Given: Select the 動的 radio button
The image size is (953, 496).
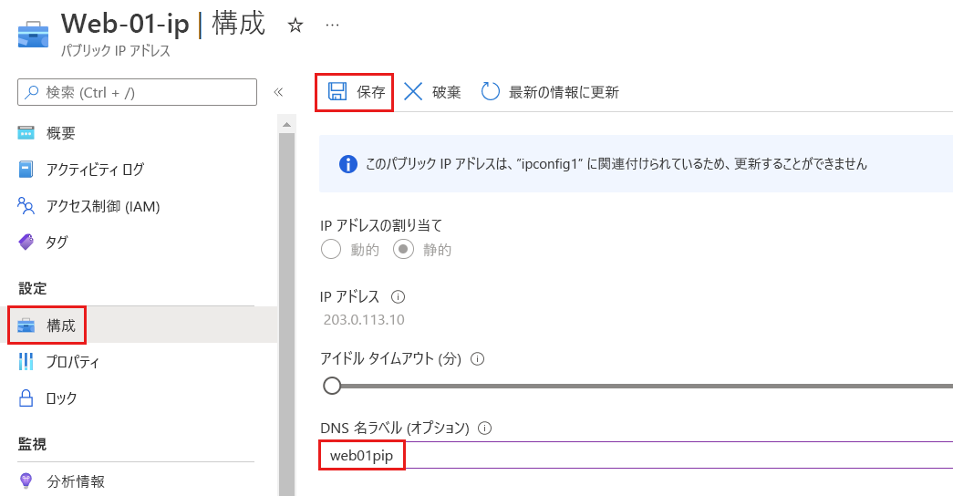Looking at the screenshot, I should pos(331,249).
